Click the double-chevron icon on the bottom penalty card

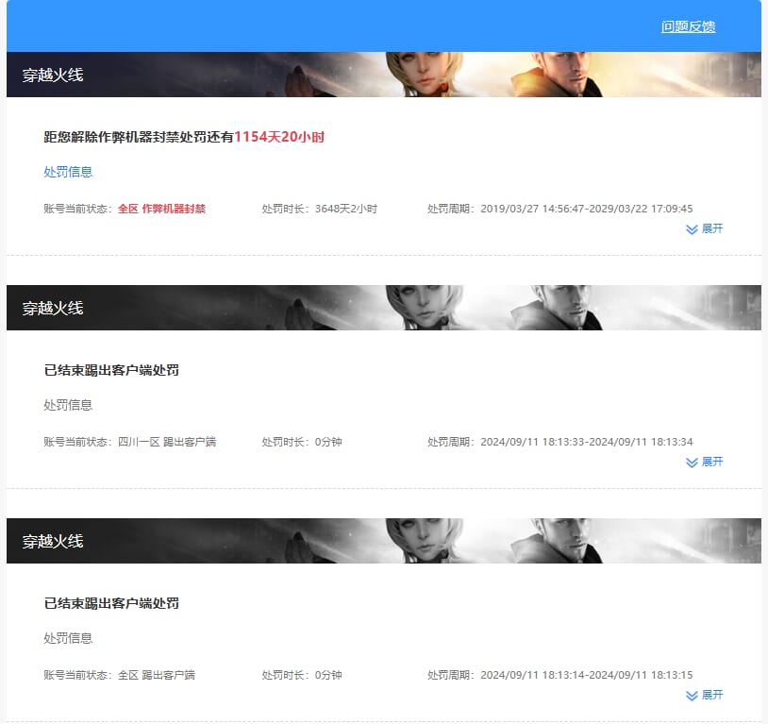click(x=692, y=695)
